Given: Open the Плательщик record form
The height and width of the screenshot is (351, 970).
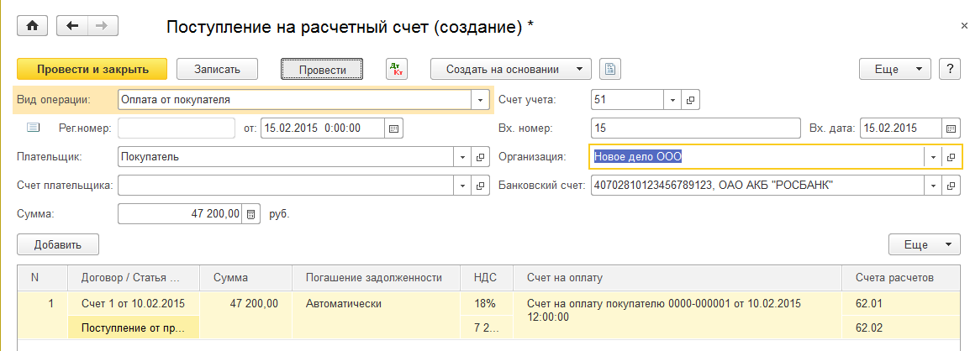Looking at the screenshot, I should click(480, 157).
